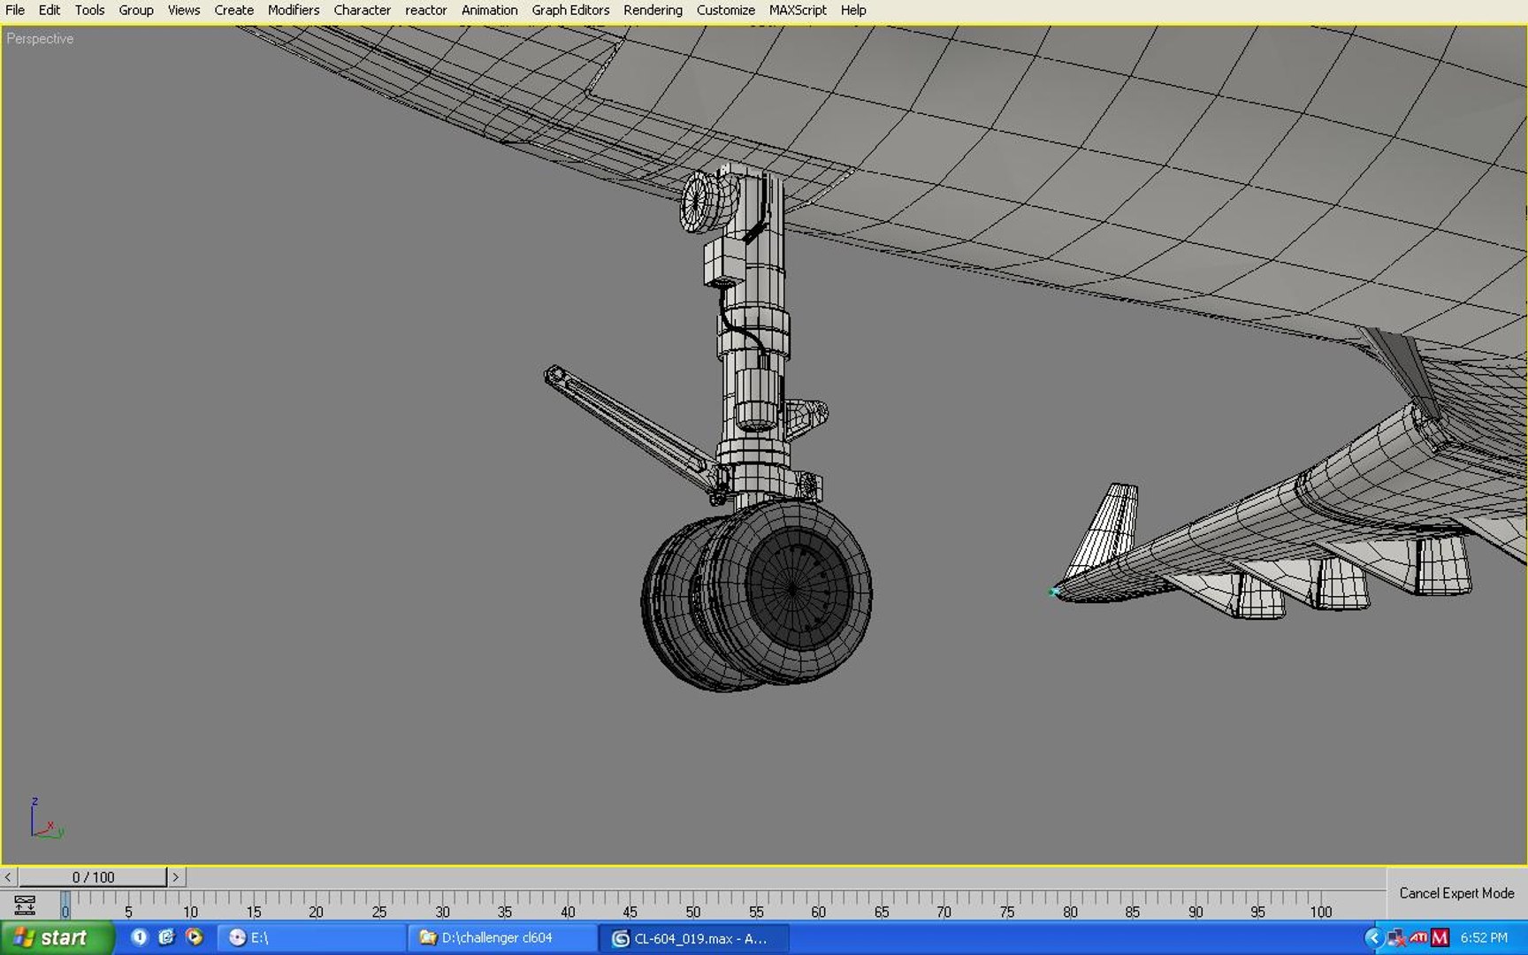
Task: Open the Views menu
Action: pos(183,10)
